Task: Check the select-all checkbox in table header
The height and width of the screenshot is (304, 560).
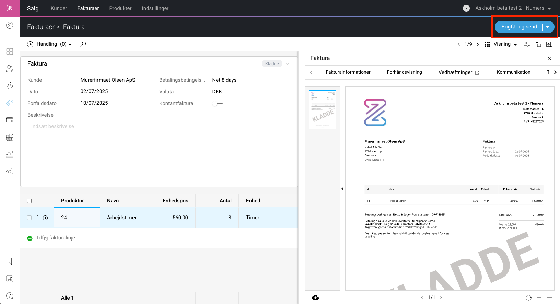Action: (30, 201)
